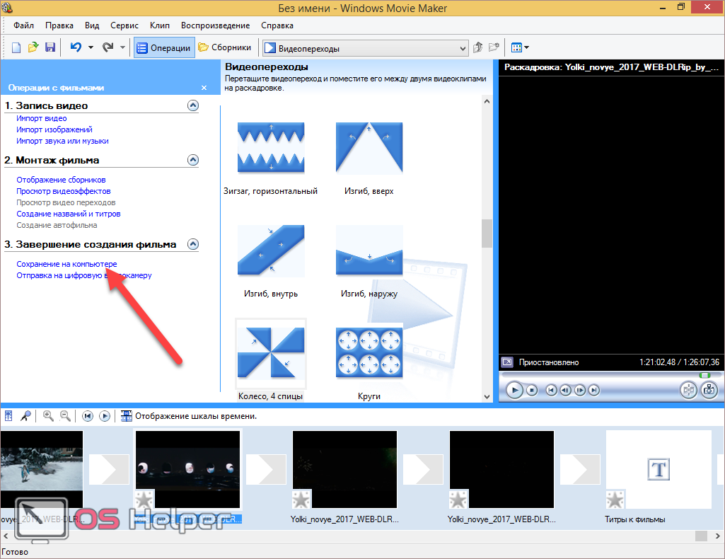Click the Undo arrow icon
Viewport: 725px width, 559px height.
[x=75, y=48]
